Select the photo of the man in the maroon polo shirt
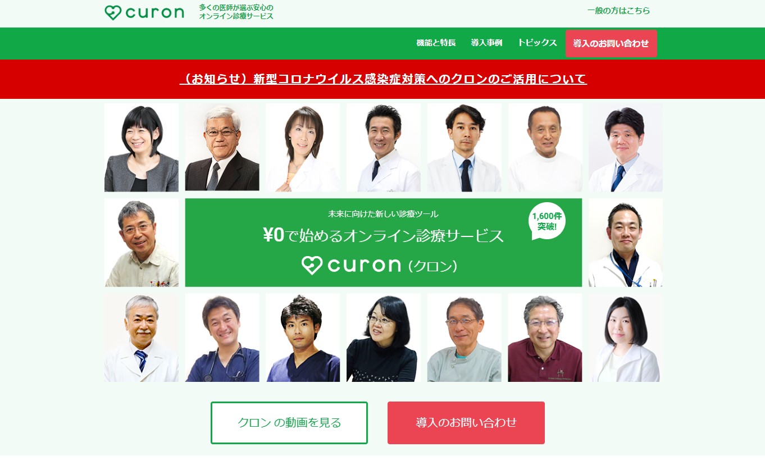Viewport: 765px width, 465px height. (545, 338)
